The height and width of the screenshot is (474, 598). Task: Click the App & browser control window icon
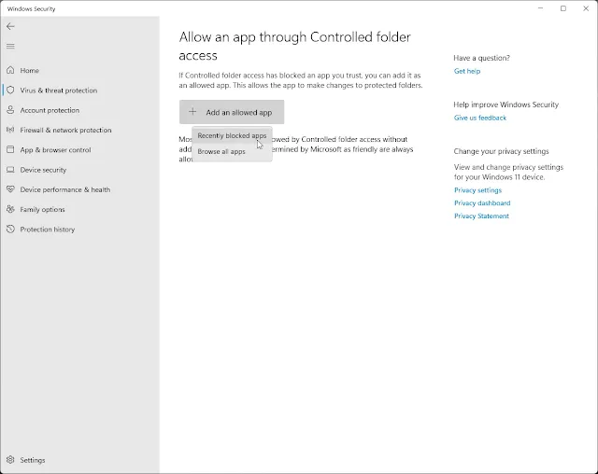coord(10,149)
